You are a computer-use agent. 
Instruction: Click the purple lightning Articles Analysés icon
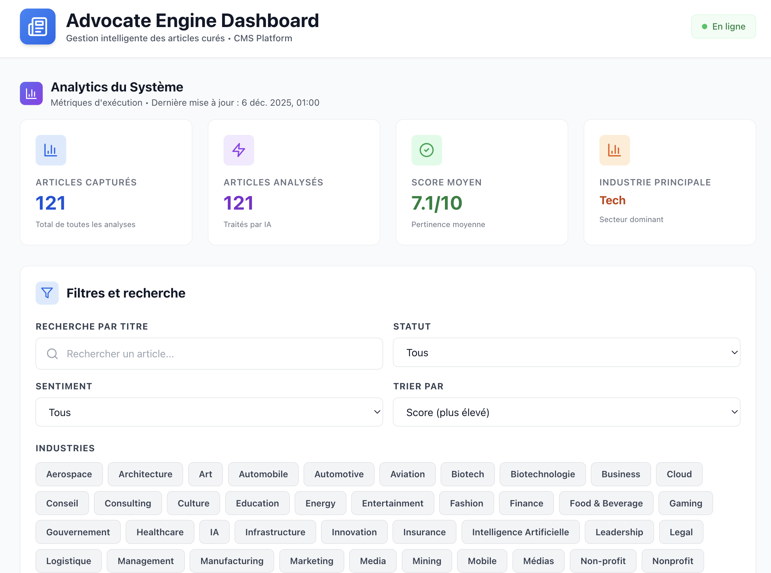pyautogui.click(x=238, y=150)
